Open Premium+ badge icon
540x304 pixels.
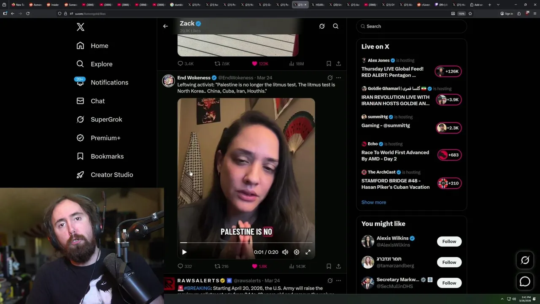[x=80, y=138]
